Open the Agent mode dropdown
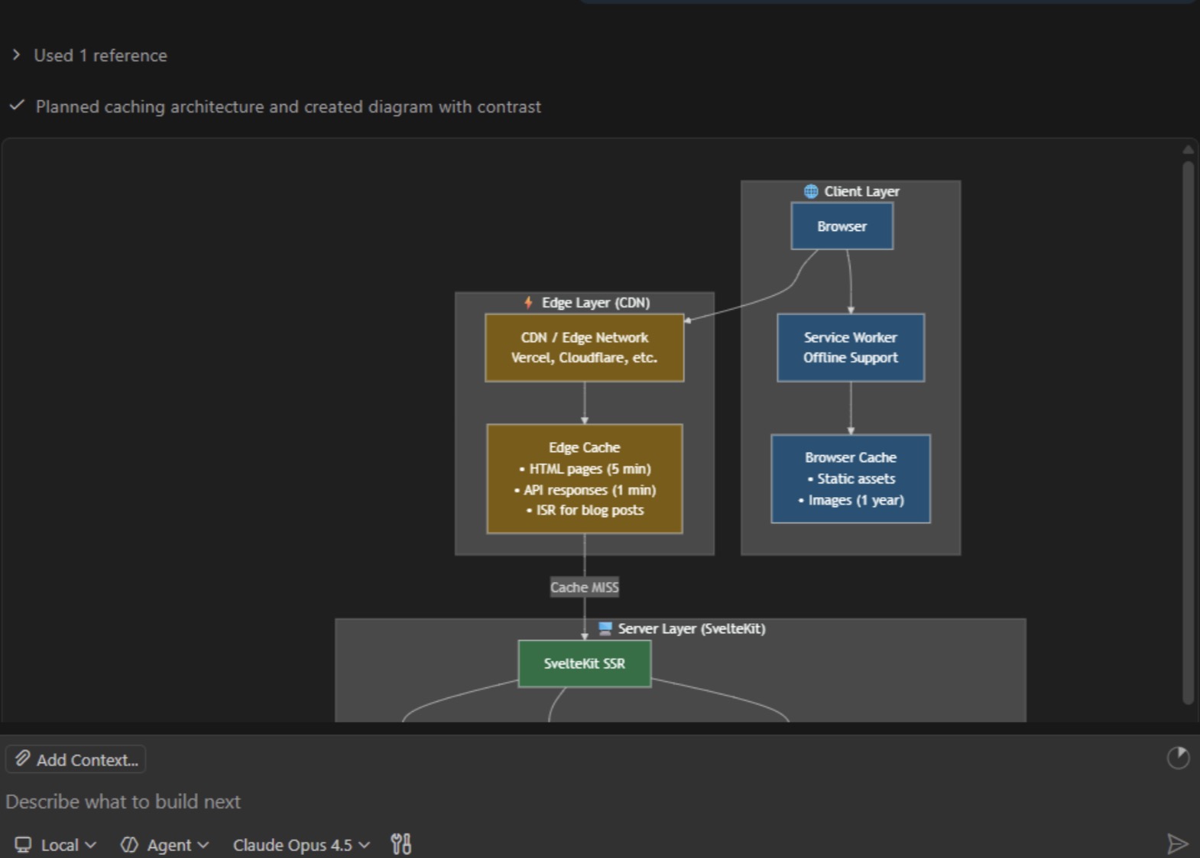Screen dimensions: 1200x858 [x=164, y=844]
